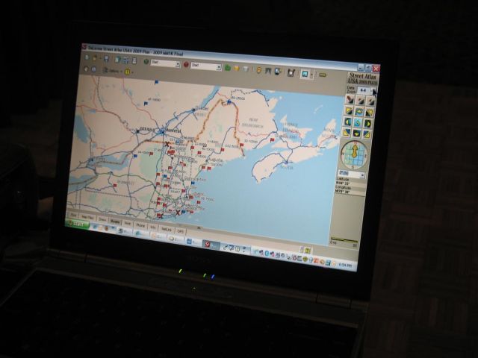Screen dimensions: 478x358
Task: Click the compass rose north arrow
Action: tap(355, 151)
